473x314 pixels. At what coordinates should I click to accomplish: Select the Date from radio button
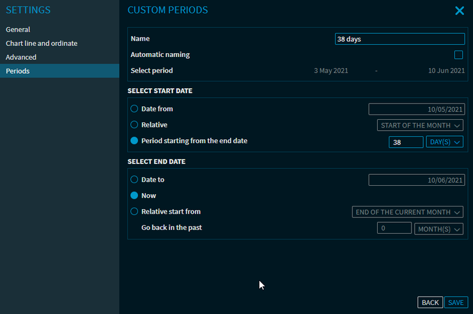(x=134, y=109)
